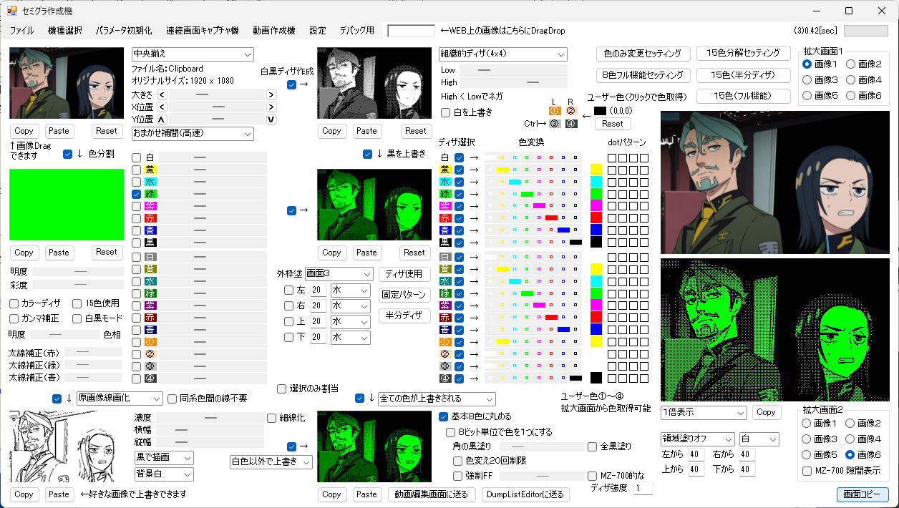899x508 pixels.
Task: Open the 黒で描画 dropdown
Action: click(164, 457)
